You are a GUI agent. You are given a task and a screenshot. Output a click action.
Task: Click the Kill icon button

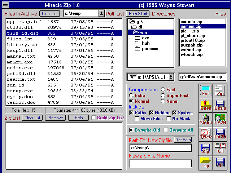click(220, 148)
